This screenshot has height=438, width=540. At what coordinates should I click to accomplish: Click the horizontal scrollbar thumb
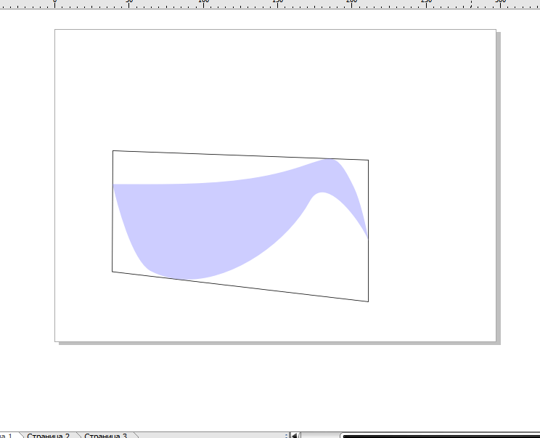[x=435, y=435]
